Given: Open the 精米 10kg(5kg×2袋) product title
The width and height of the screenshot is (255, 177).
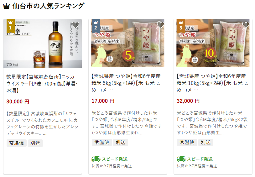Looking at the screenshot, I should tap(212, 83).
